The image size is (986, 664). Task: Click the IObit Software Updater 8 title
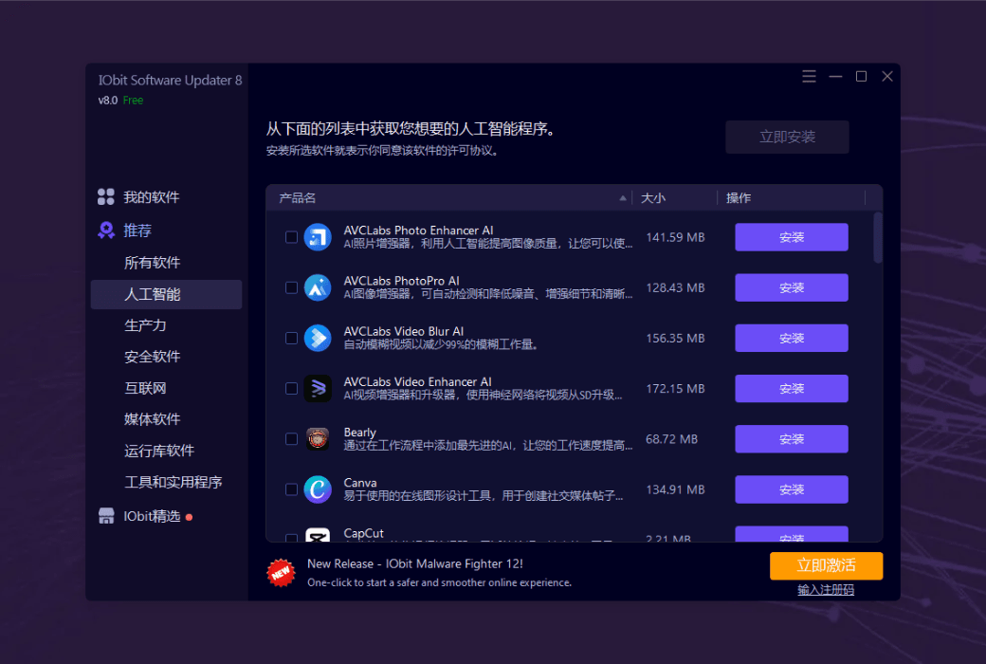point(170,80)
